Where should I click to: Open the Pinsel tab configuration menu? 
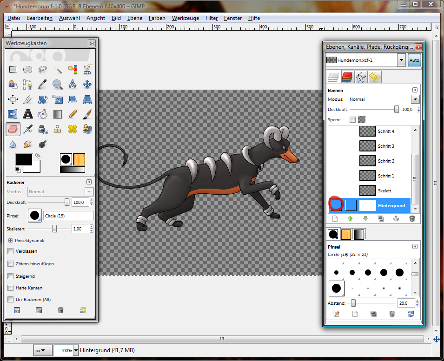pos(415,247)
